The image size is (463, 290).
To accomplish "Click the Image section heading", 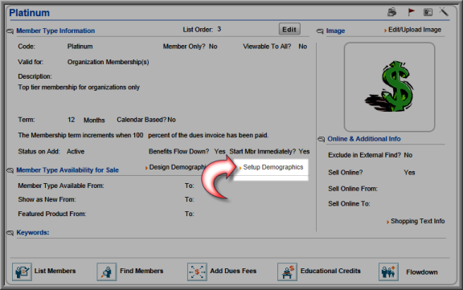I will [335, 31].
